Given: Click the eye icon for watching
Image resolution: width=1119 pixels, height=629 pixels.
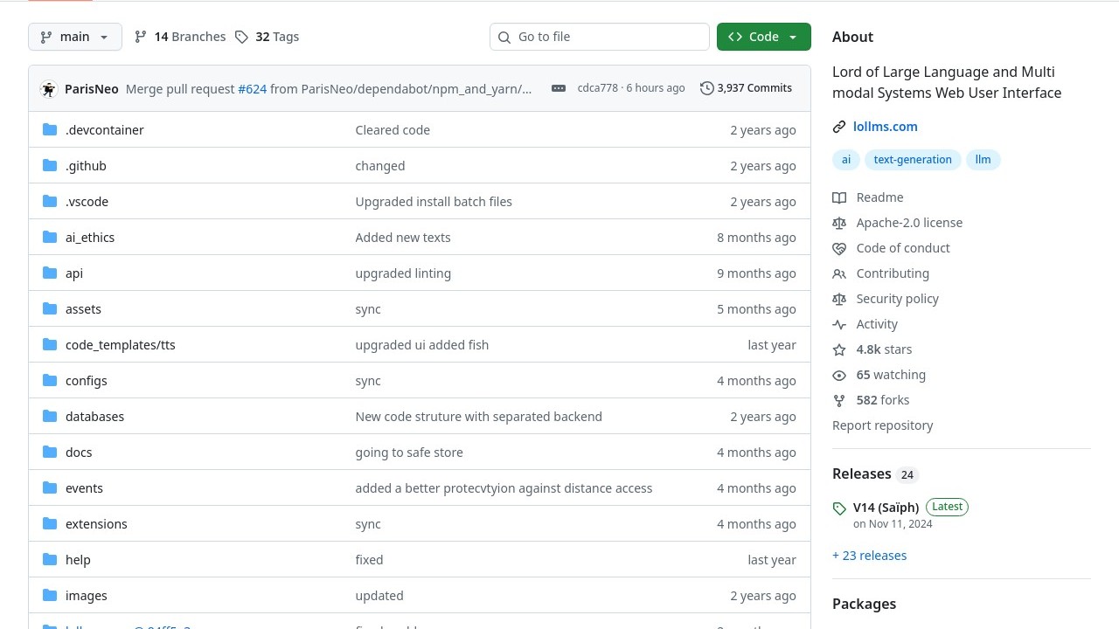Looking at the screenshot, I should click(x=839, y=375).
